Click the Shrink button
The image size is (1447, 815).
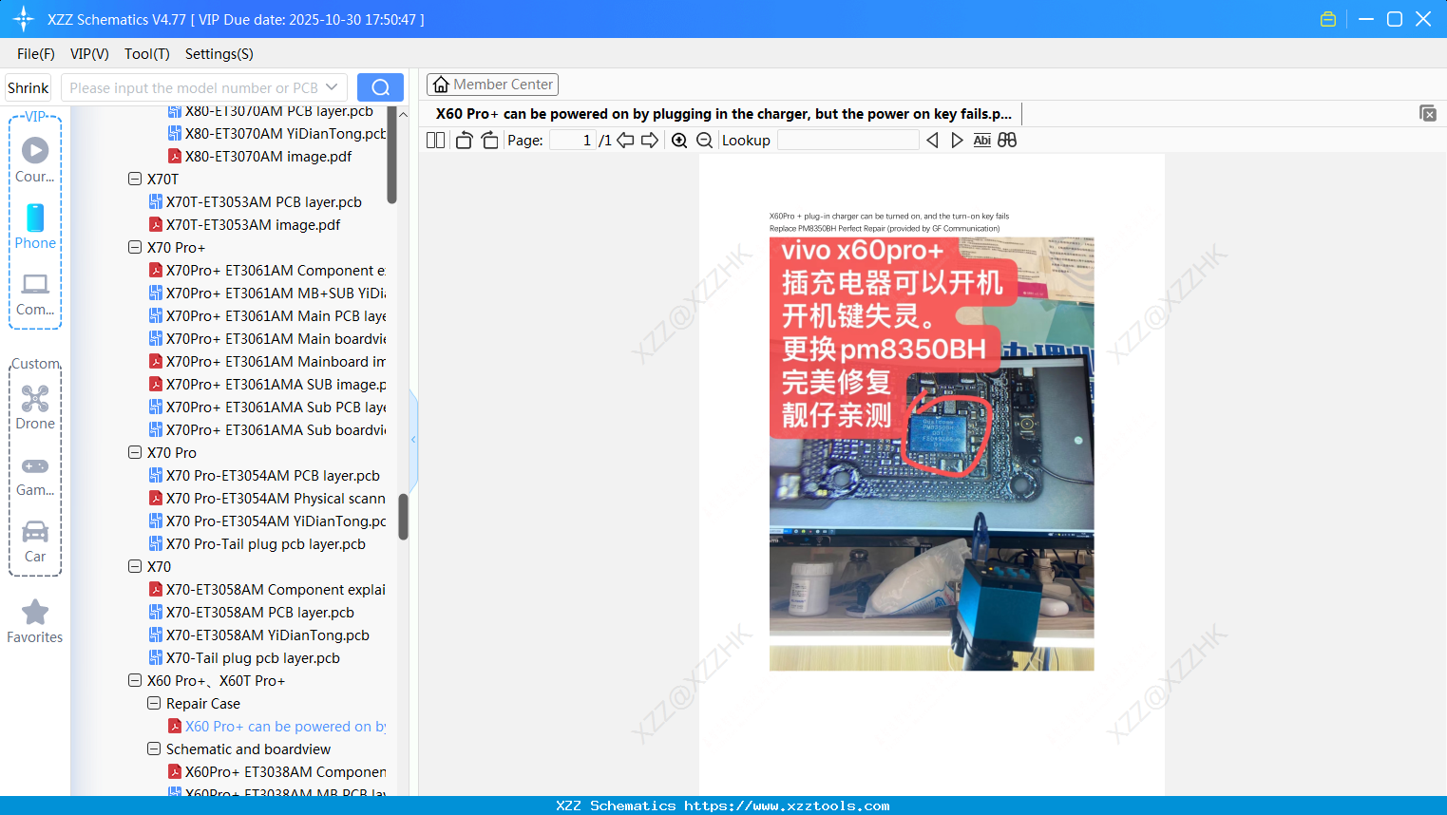pos(29,87)
